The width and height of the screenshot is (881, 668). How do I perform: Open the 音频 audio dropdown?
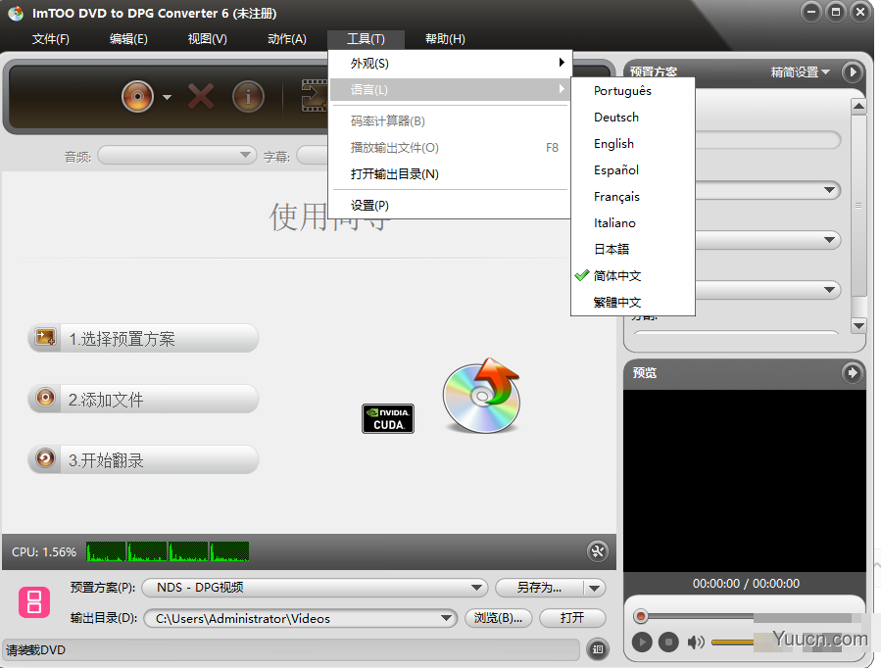pyautogui.click(x=177, y=155)
